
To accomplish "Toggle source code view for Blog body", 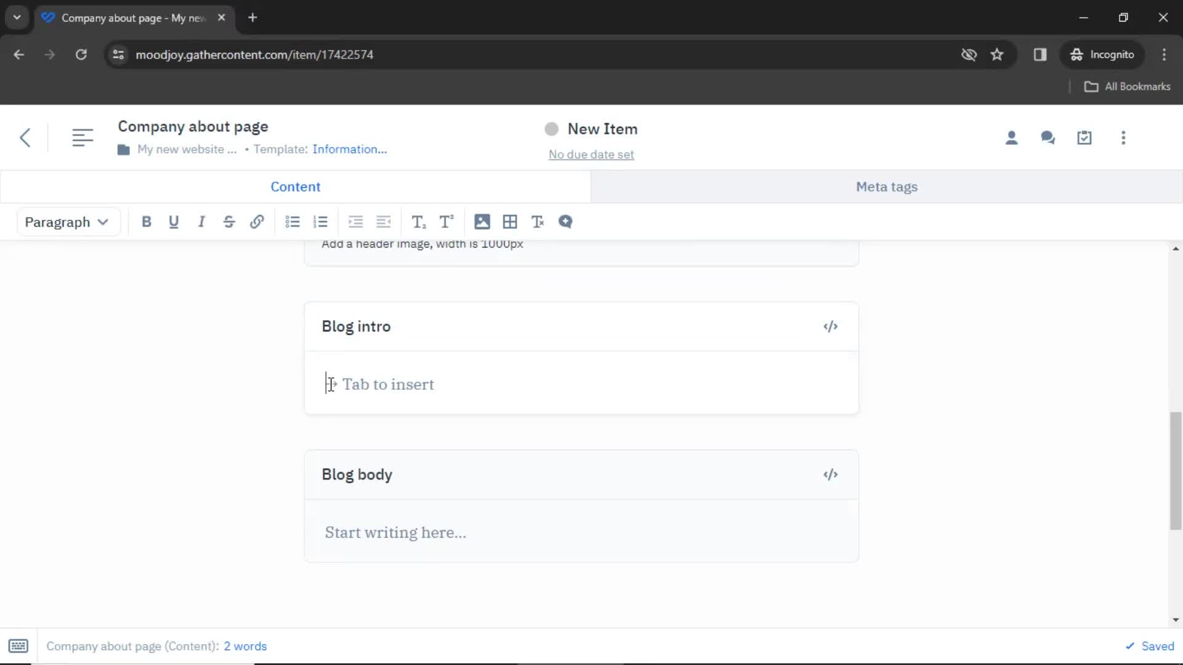I will click(831, 474).
